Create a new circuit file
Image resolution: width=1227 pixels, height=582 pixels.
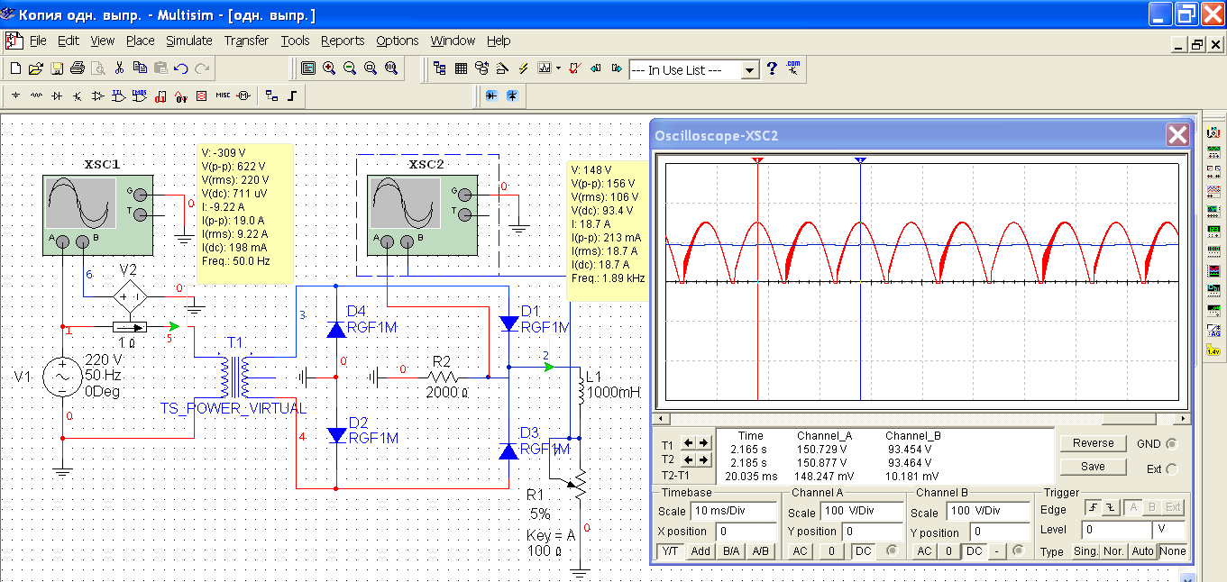[14, 68]
